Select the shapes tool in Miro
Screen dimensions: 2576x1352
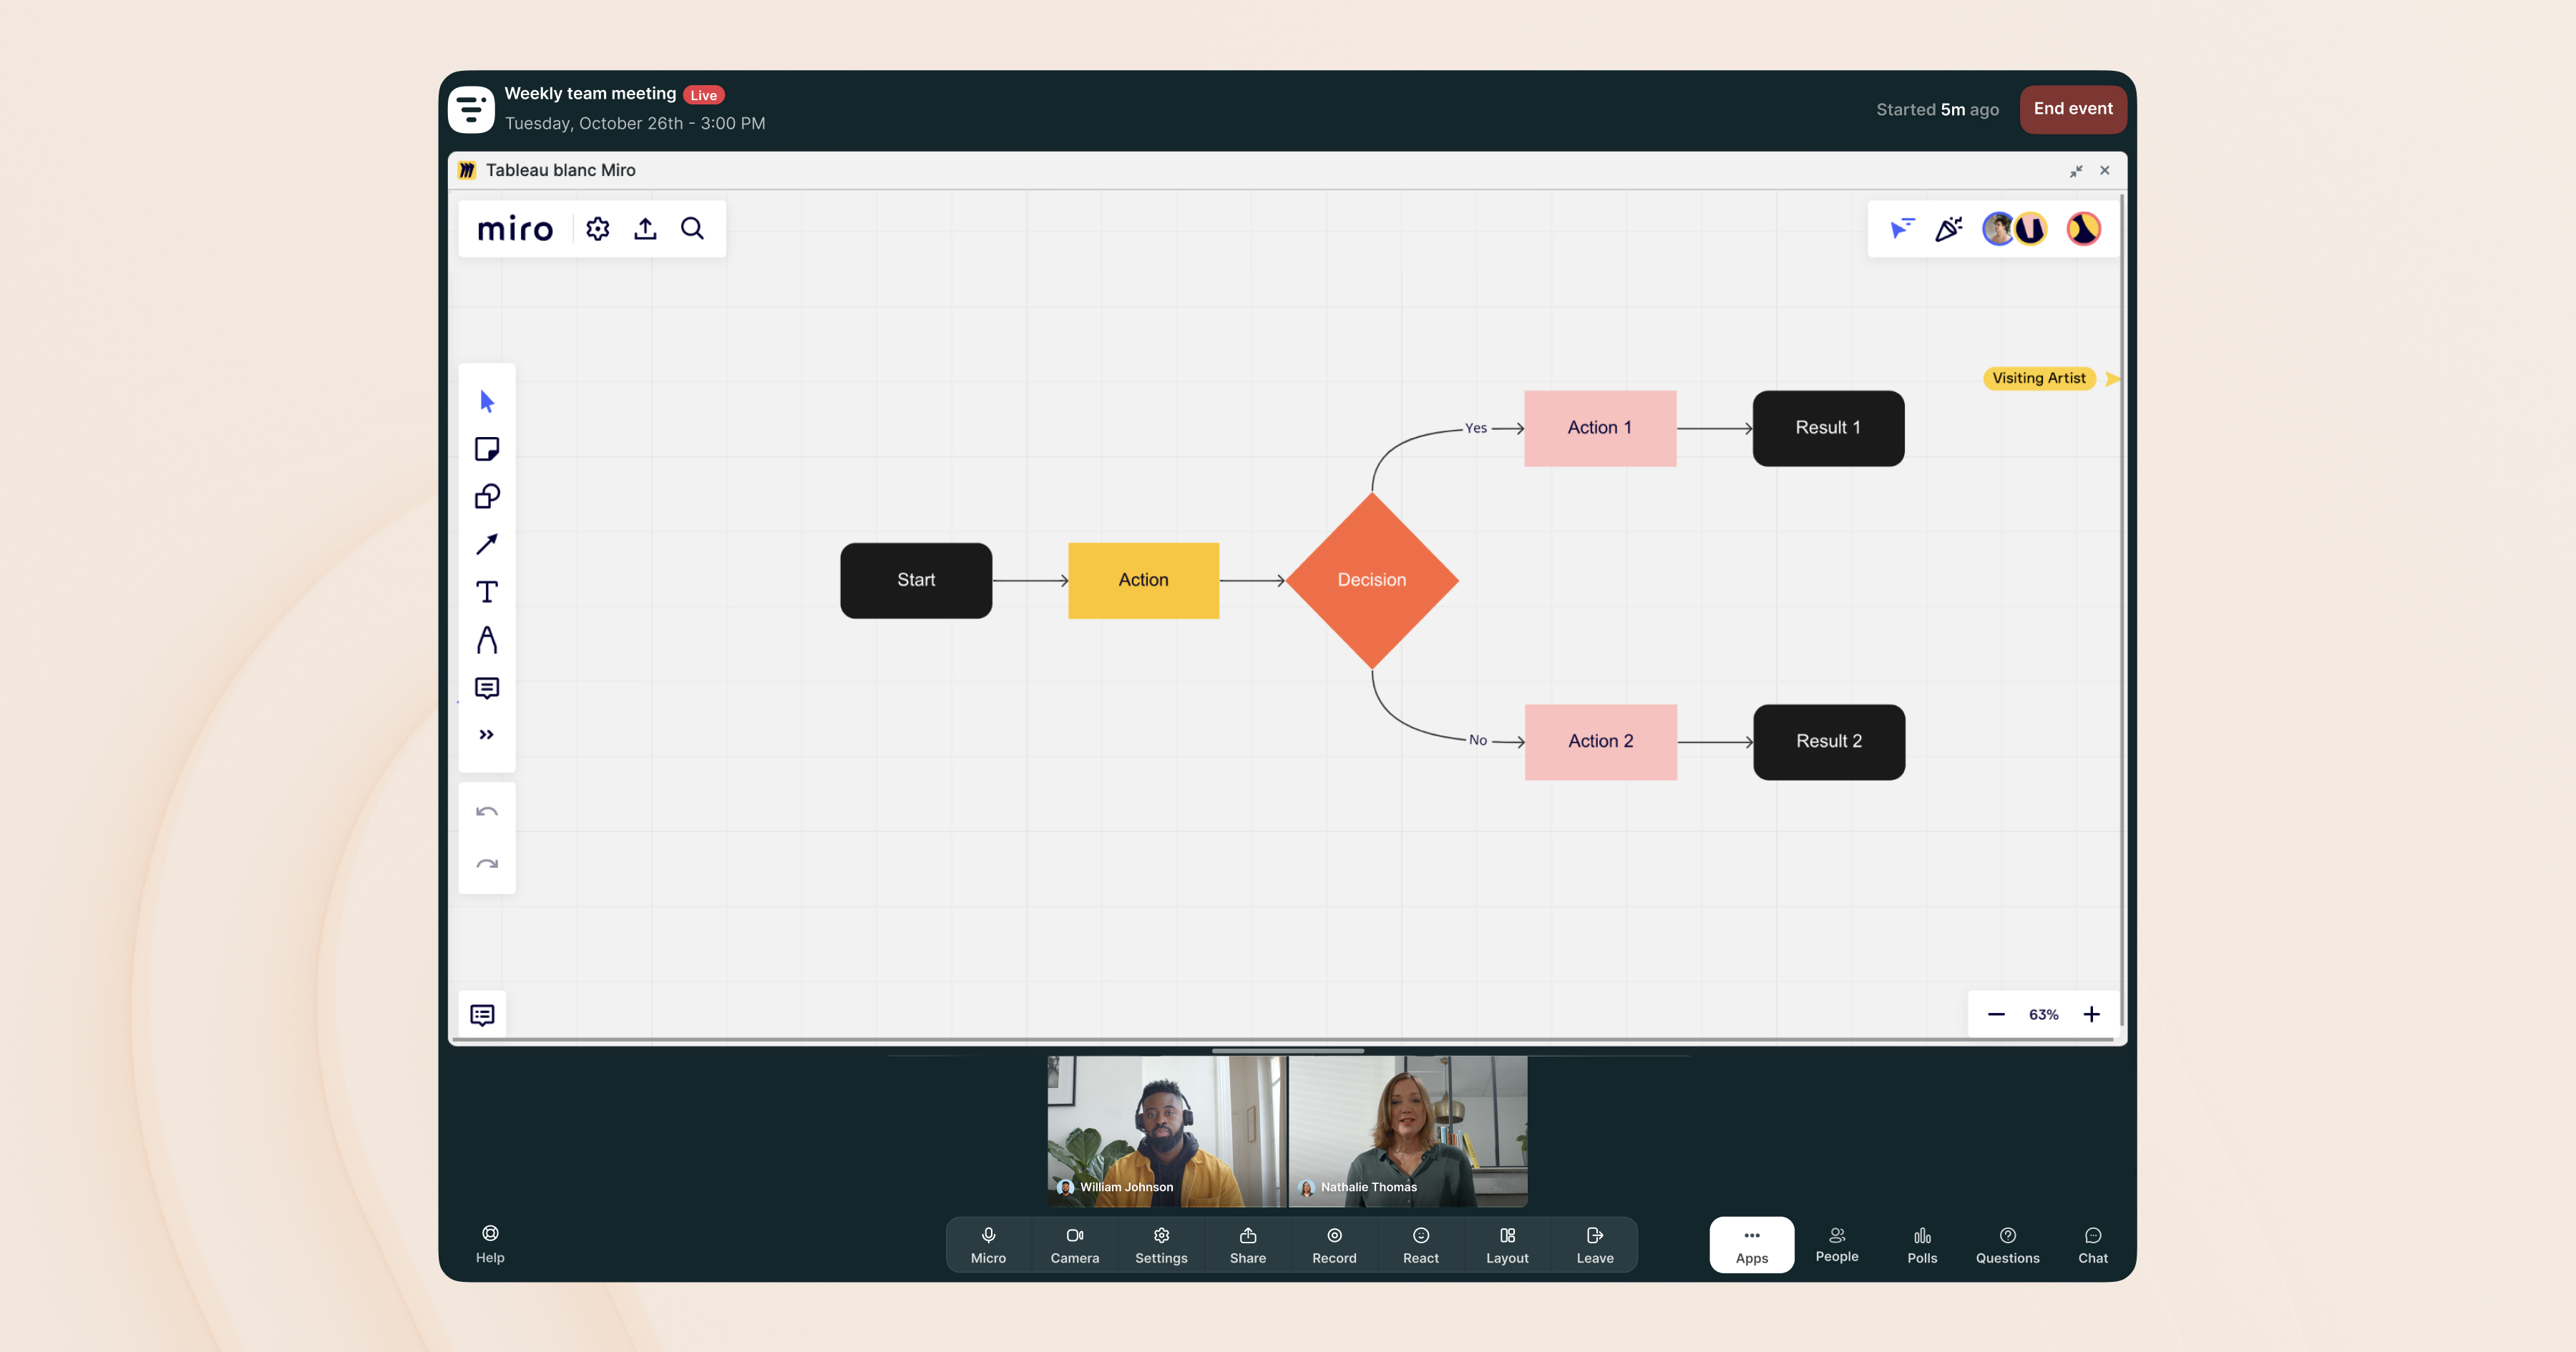point(487,497)
